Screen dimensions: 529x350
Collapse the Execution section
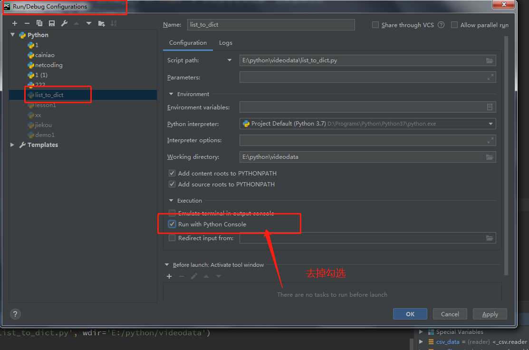(171, 201)
